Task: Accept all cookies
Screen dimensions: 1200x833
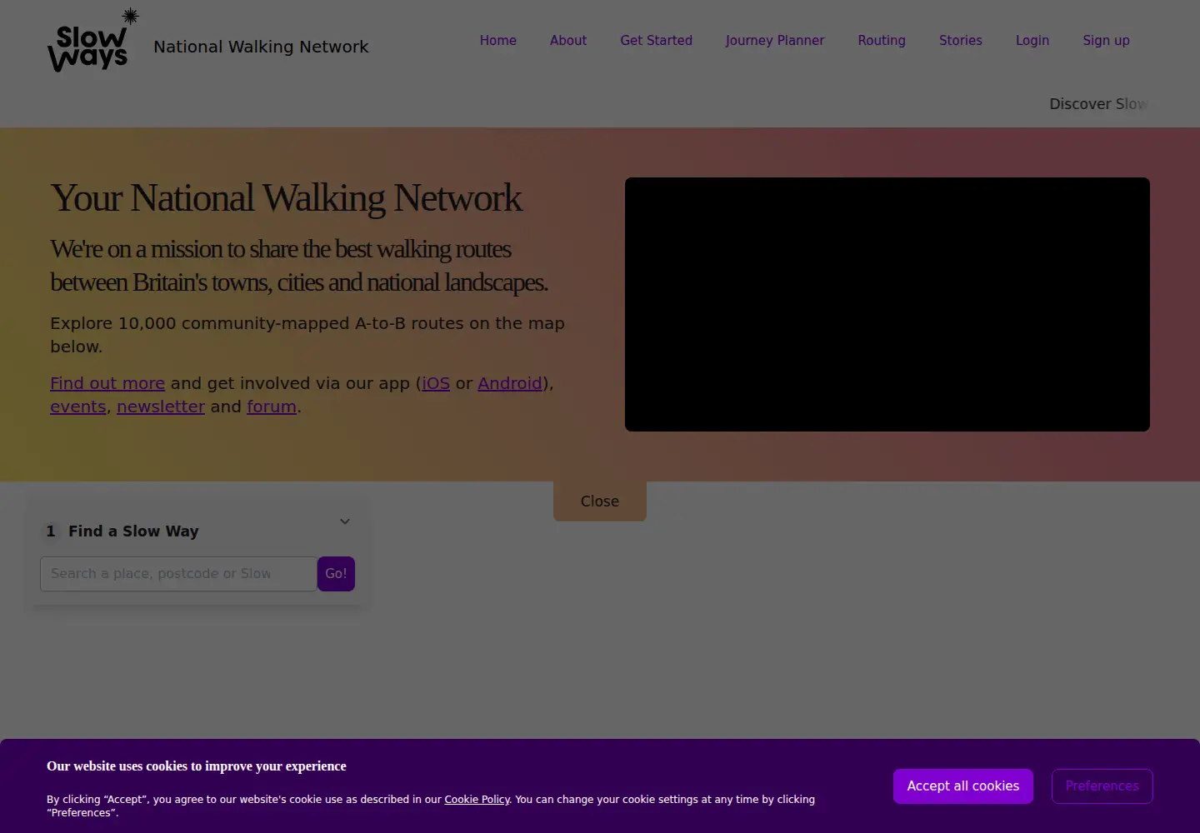Action: point(963,786)
